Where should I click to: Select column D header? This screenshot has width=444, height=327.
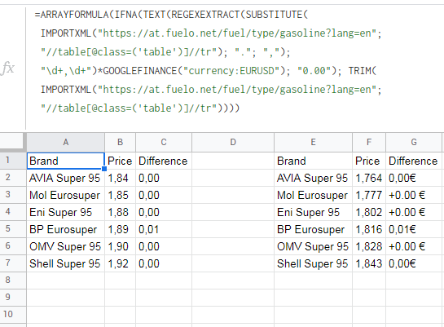click(x=233, y=142)
